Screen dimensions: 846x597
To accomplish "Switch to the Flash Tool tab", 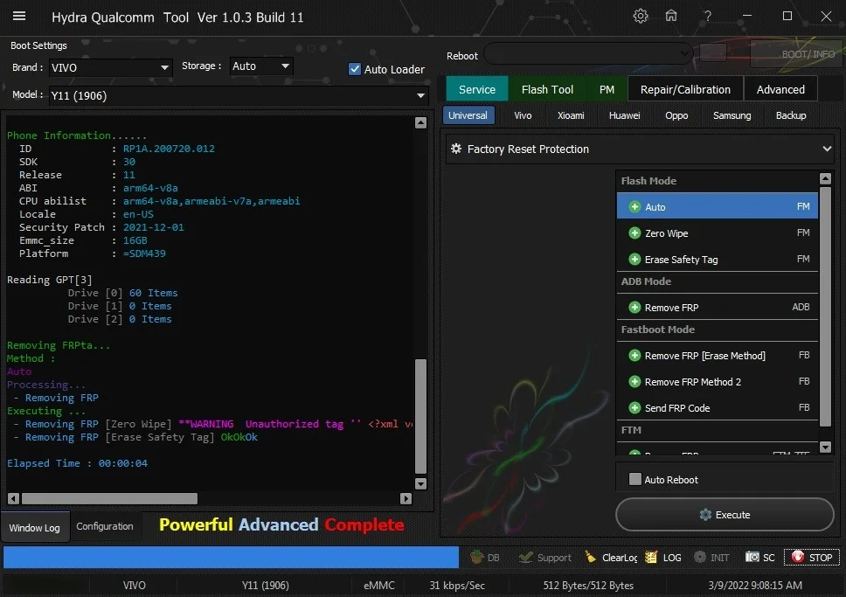I will click(547, 89).
